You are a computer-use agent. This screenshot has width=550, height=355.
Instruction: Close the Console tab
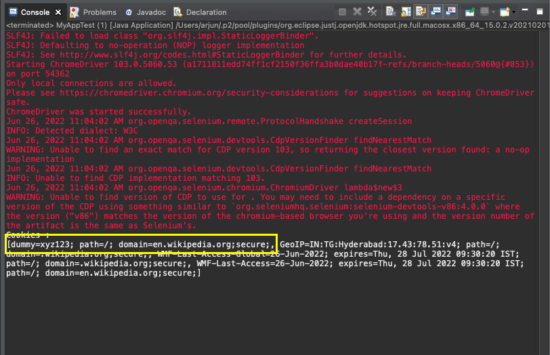pos(58,12)
